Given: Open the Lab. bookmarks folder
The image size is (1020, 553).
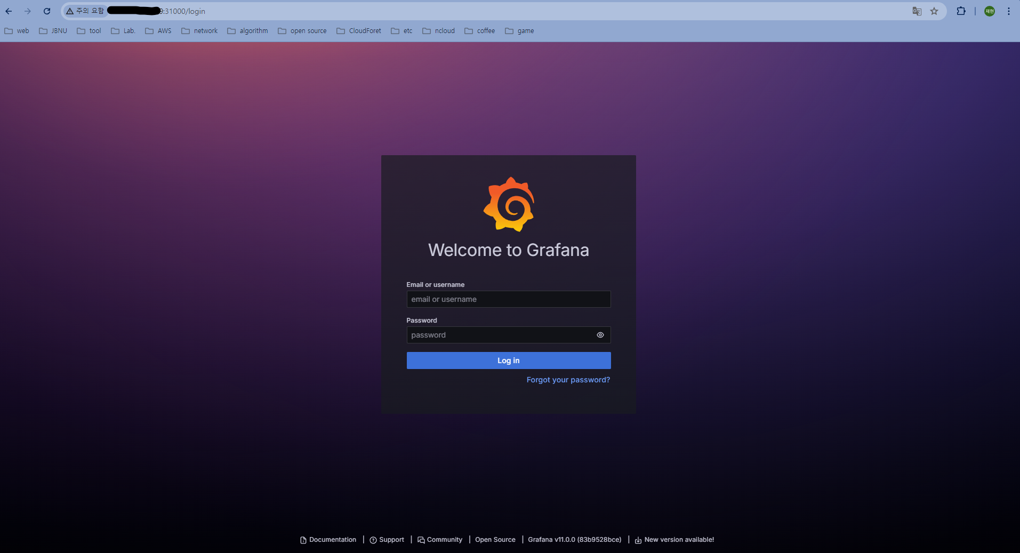Looking at the screenshot, I should pos(123,31).
